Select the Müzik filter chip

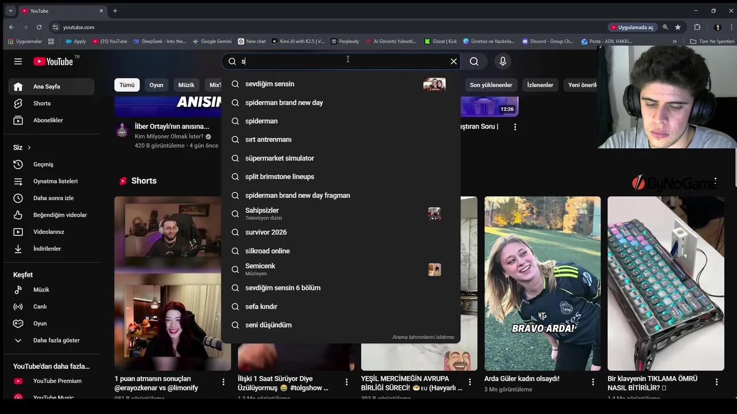[186, 85]
